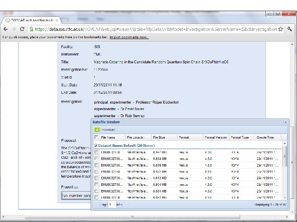Image resolution: width=297 pixels, height=222 pixels.
Task: Open the Chrome wrench menu
Action: click(x=290, y=29)
